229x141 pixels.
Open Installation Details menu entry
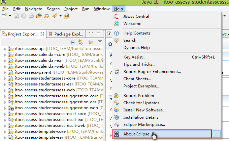[167, 117]
